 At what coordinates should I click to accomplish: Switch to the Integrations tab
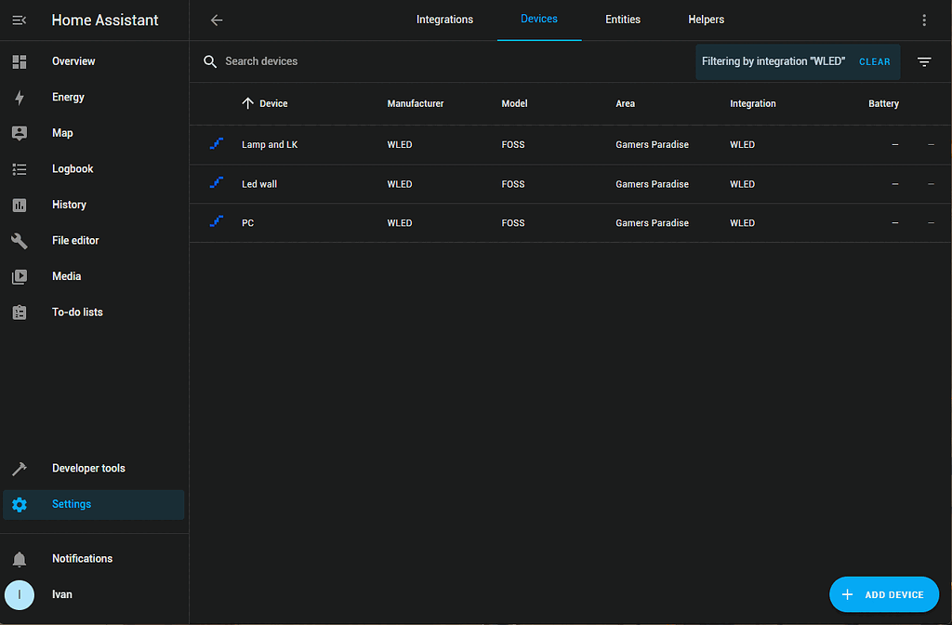coord(444,20)
